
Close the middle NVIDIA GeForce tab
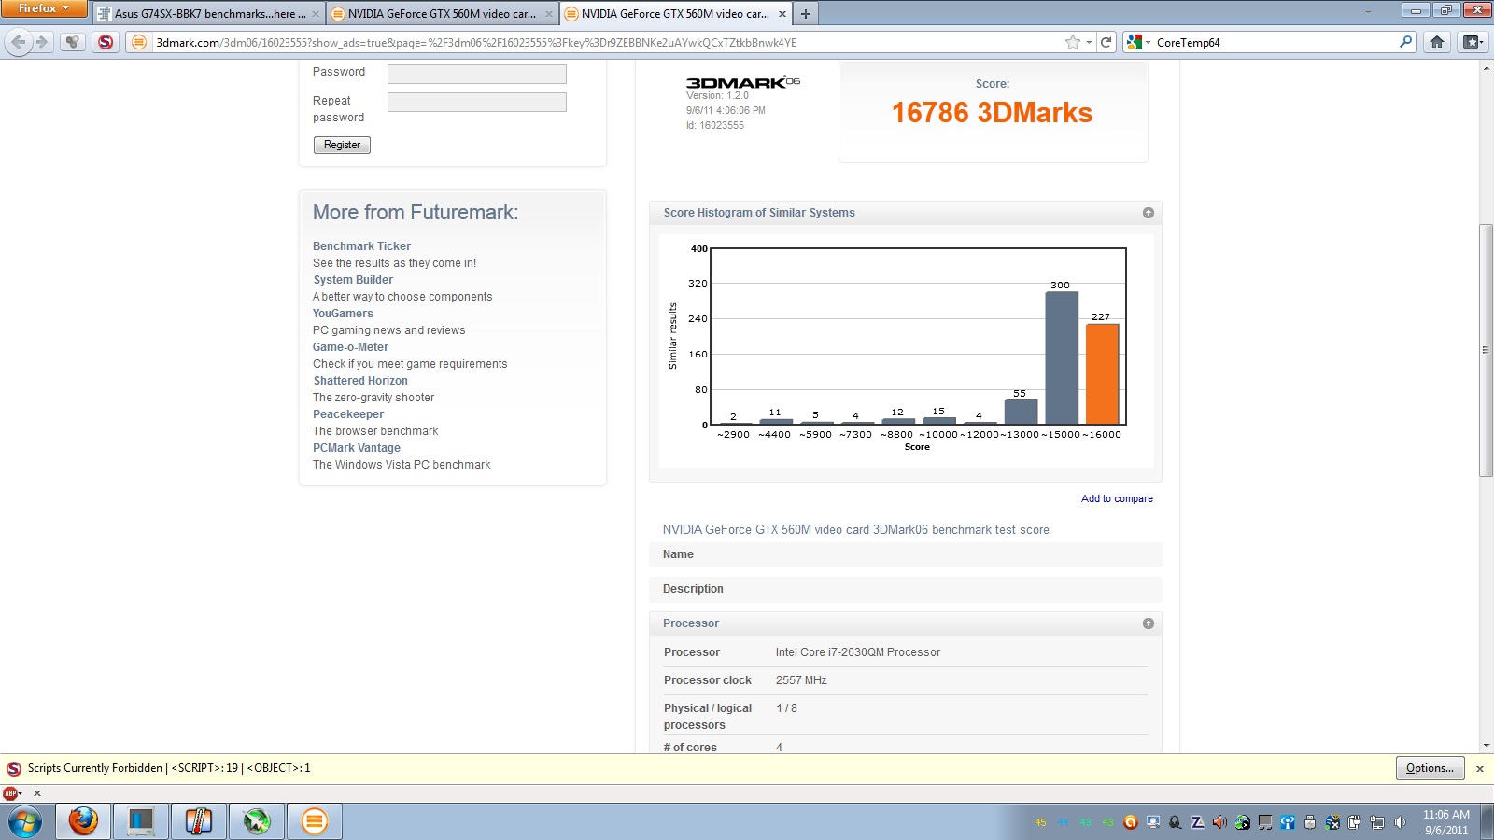click(549, 14)
